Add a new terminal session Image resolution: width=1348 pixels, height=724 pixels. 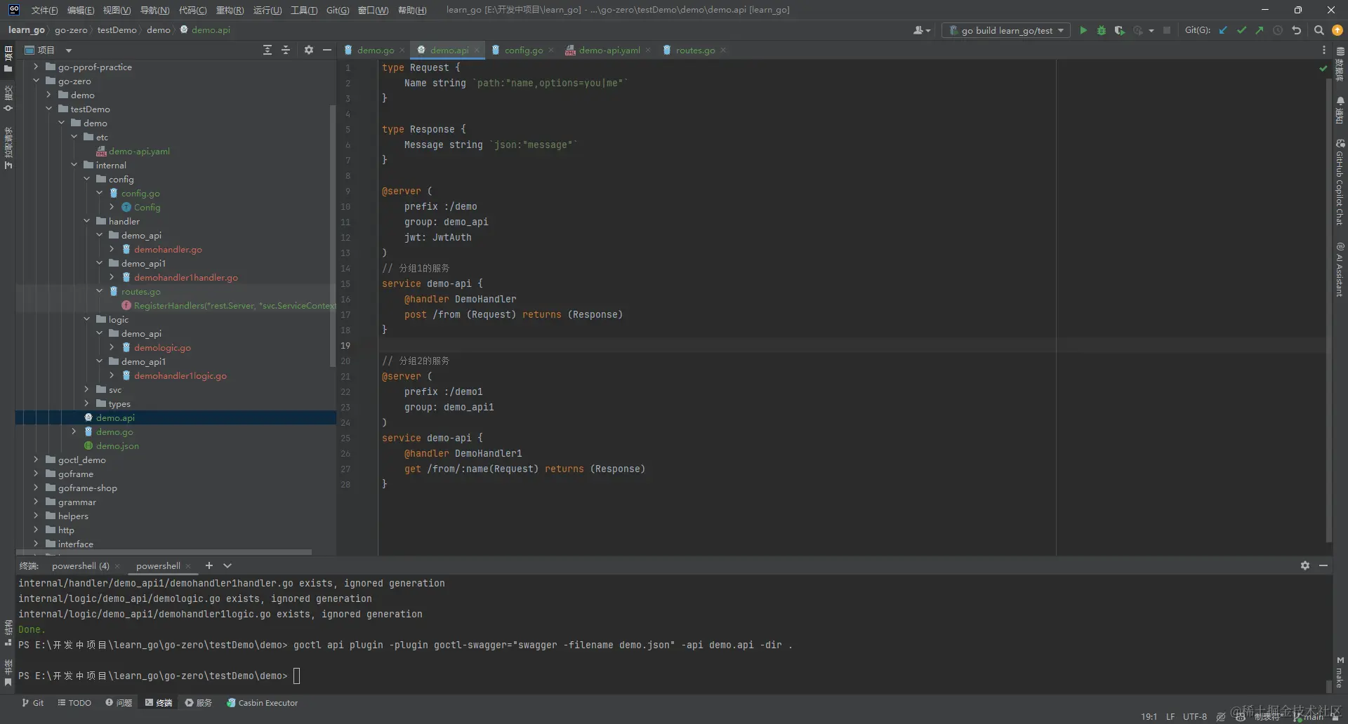pos(209,565)
